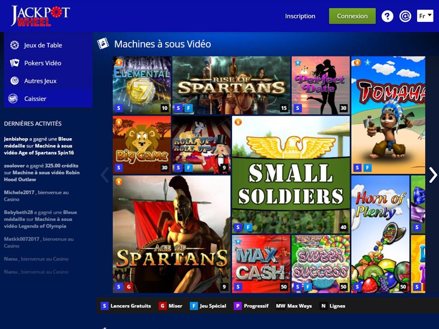Click the 40 lines badge on Small Soldiers
This screenshot has height=329, width=439.
pyautogui.click(x=344, y=227)
